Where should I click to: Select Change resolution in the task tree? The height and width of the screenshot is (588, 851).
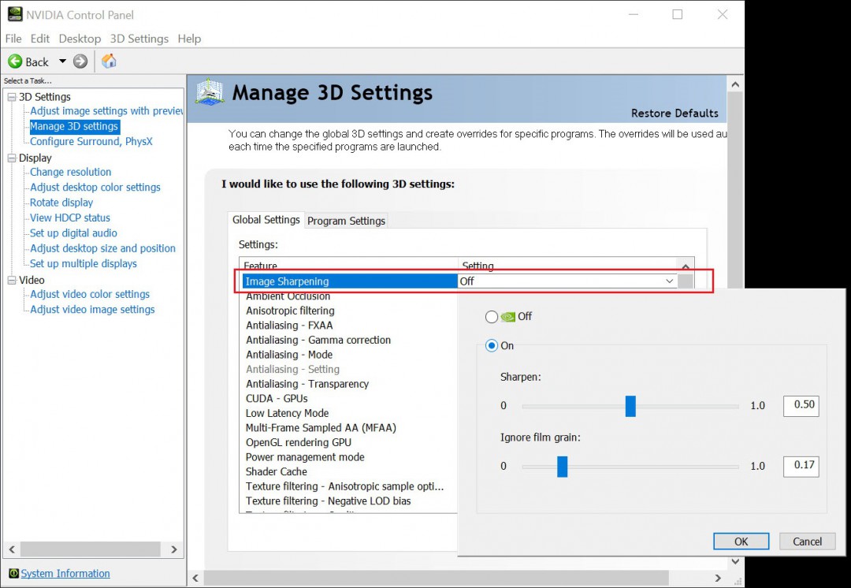70,172
